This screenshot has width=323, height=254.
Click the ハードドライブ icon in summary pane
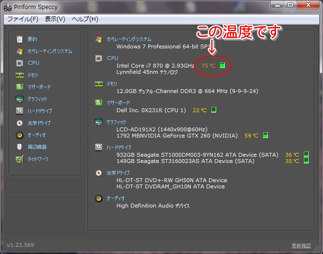(x=99, y=147)
